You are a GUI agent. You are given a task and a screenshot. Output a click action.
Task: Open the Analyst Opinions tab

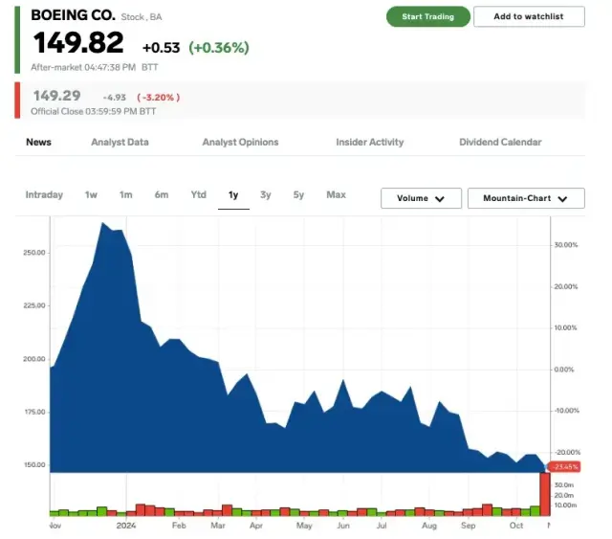[240, 142]
